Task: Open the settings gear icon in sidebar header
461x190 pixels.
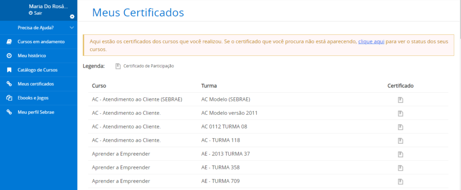Action: 72,17
